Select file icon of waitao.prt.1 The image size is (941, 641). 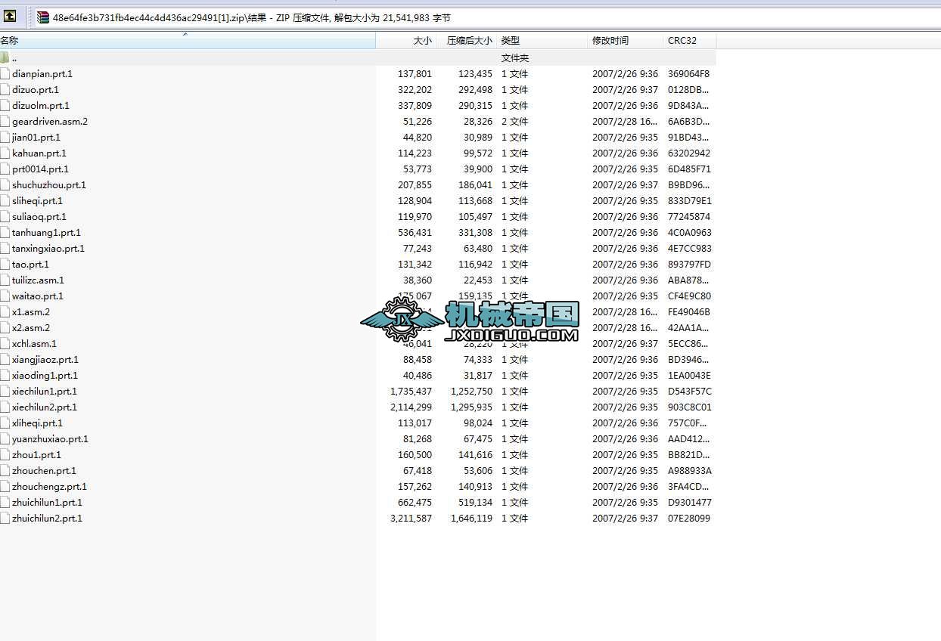5,296
